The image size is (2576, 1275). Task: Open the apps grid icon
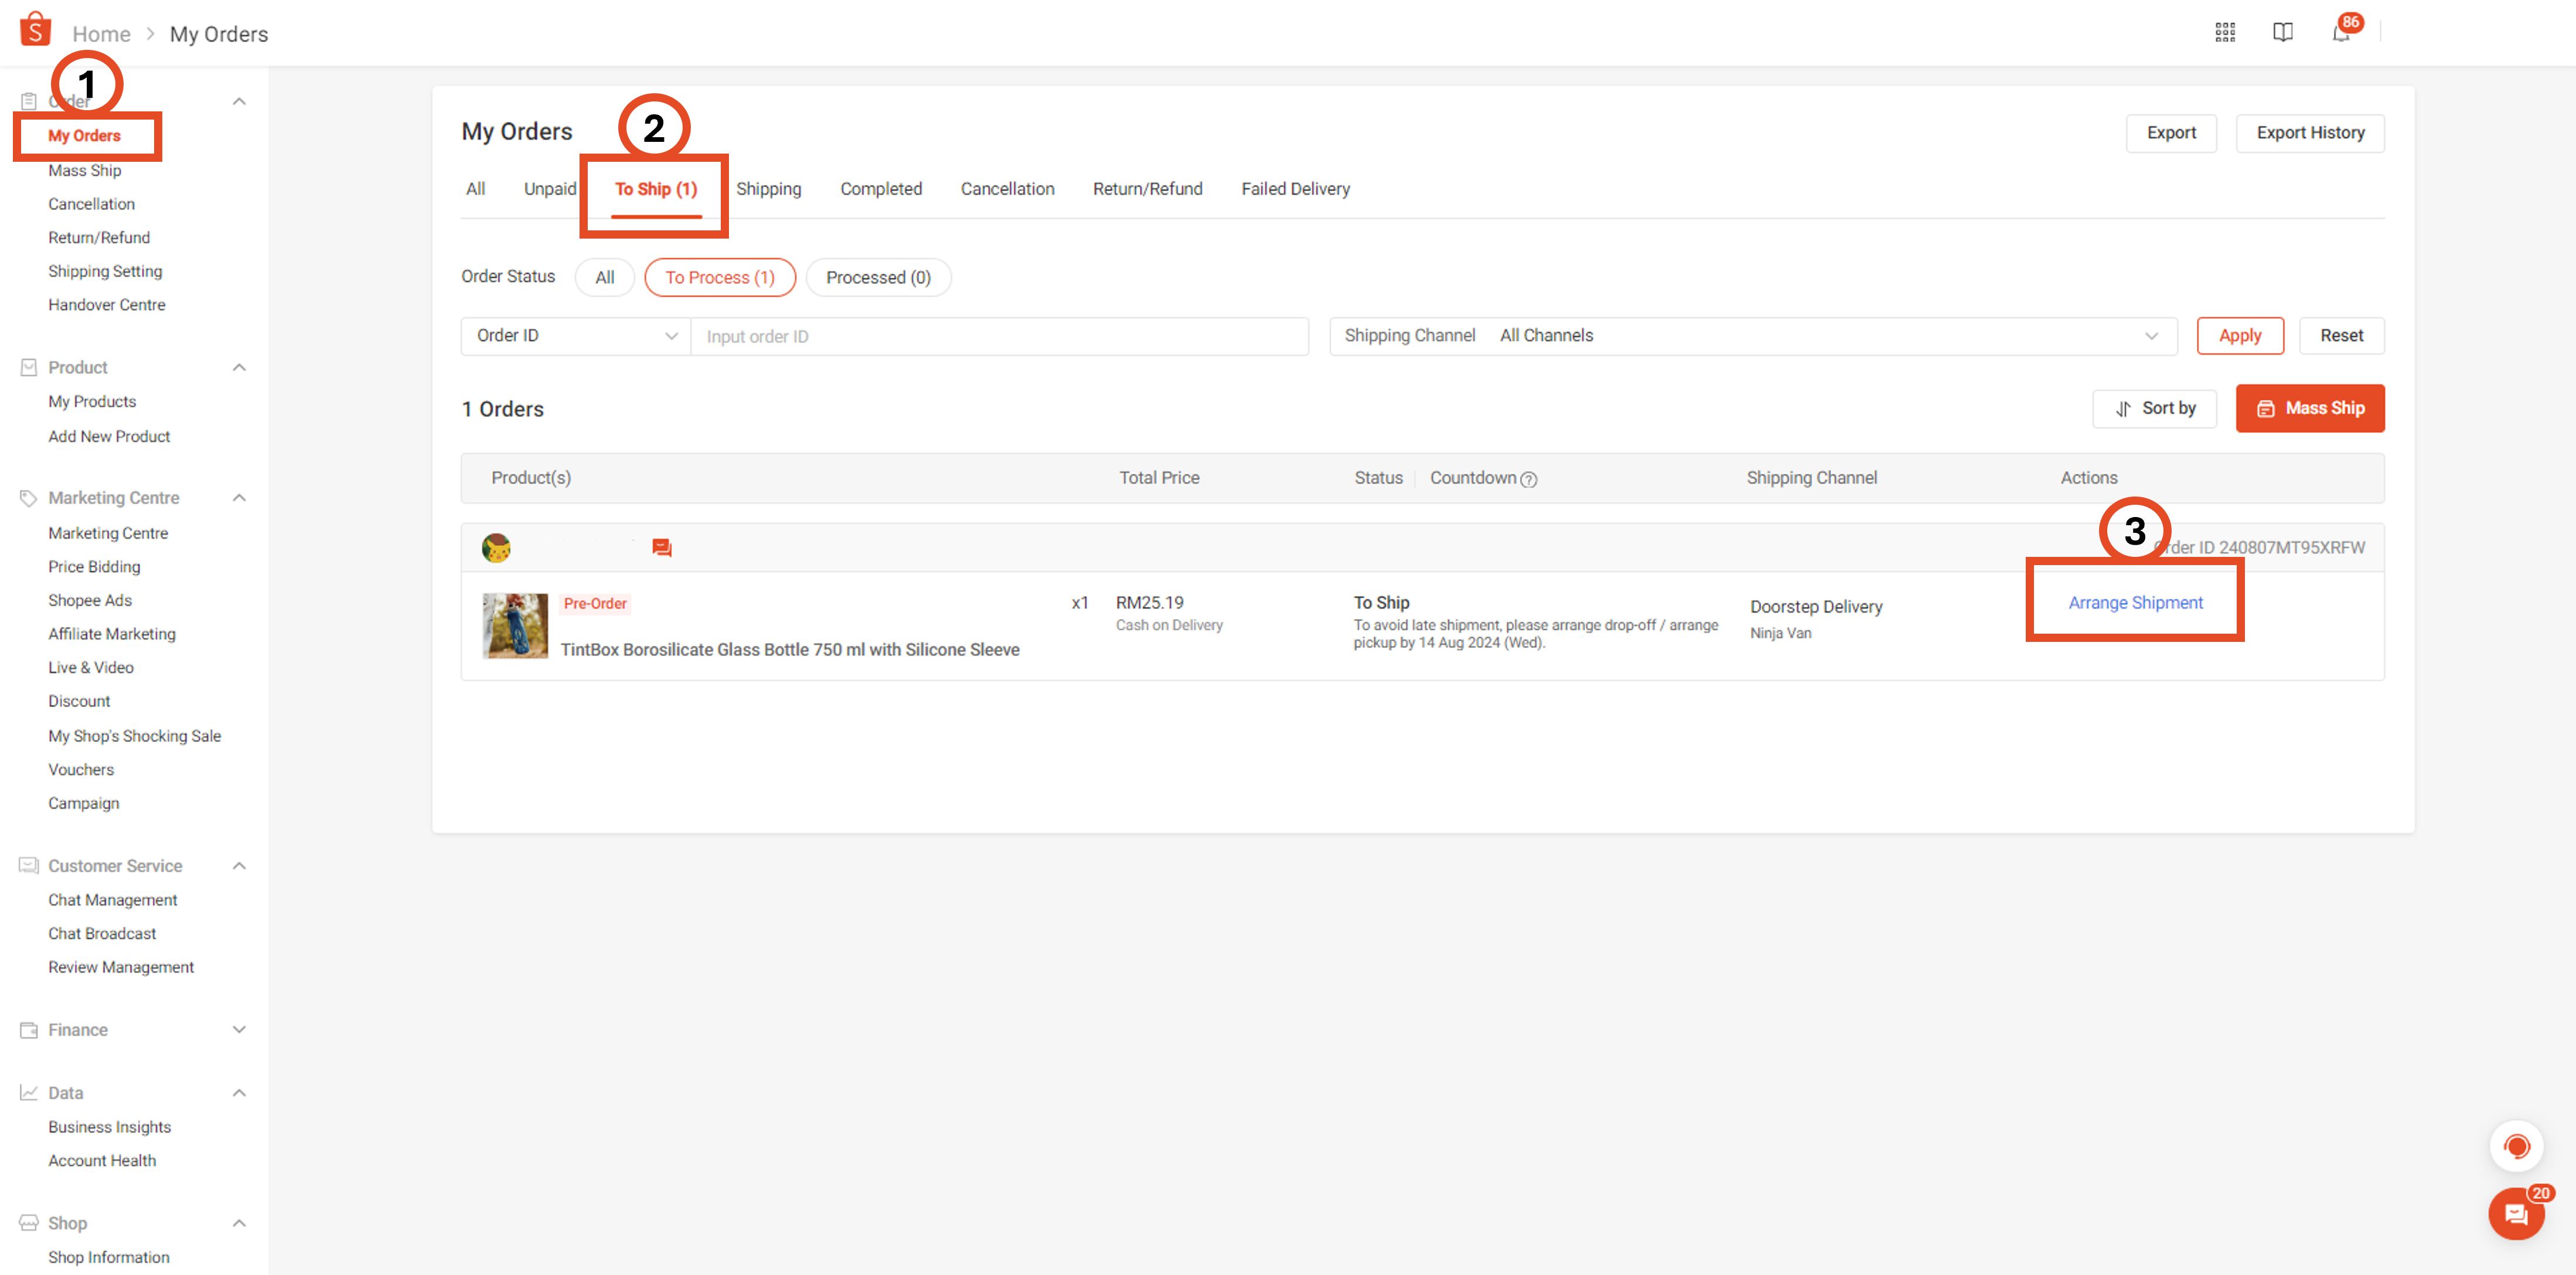(x=2225, y=32)
